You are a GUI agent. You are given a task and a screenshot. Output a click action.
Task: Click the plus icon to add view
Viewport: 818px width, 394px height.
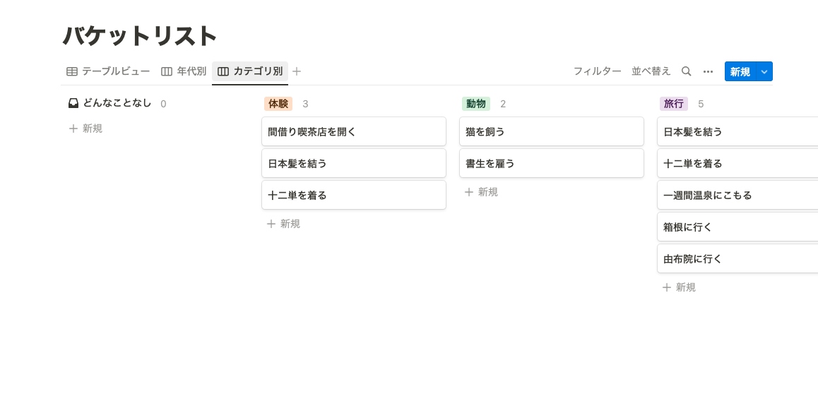coord(296,71)
